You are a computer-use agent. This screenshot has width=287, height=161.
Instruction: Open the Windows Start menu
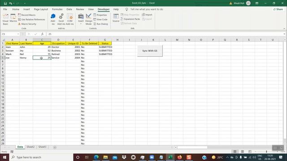[4, 157]
